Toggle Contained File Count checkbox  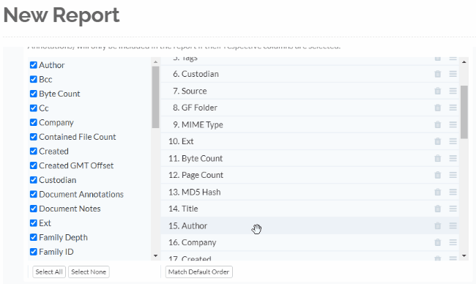[34, 137]
